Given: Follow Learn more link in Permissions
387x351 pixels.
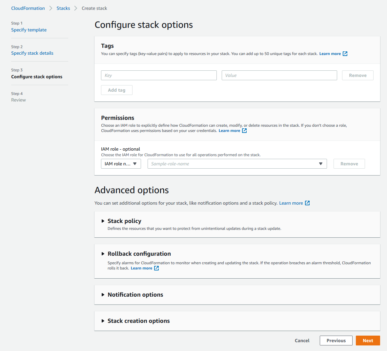Looking at the screenshot, I should pyautogui.click(x=229, y=131).
